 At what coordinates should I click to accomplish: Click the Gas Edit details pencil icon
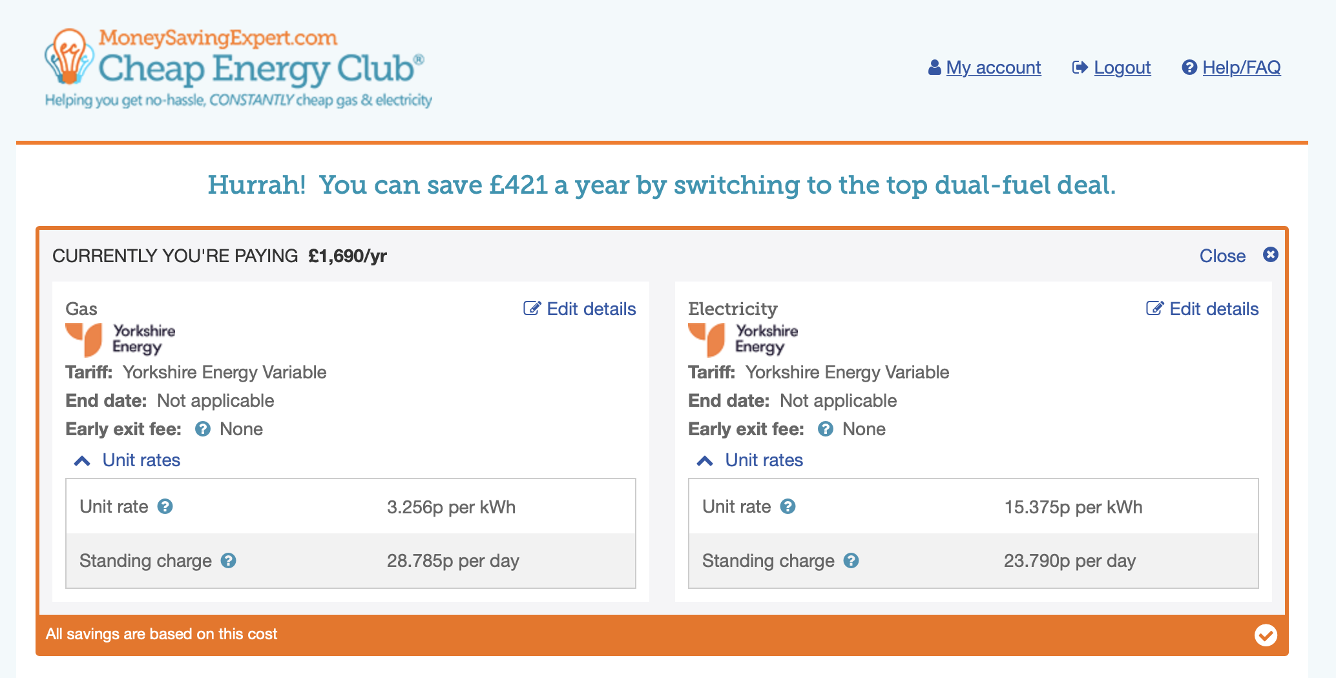pyautogui.click(x=532, y=308)
